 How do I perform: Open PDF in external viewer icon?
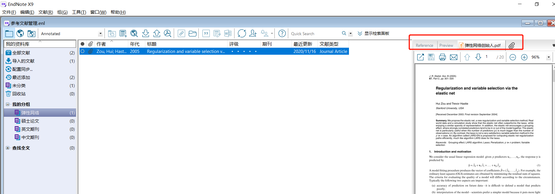point(421,57)
